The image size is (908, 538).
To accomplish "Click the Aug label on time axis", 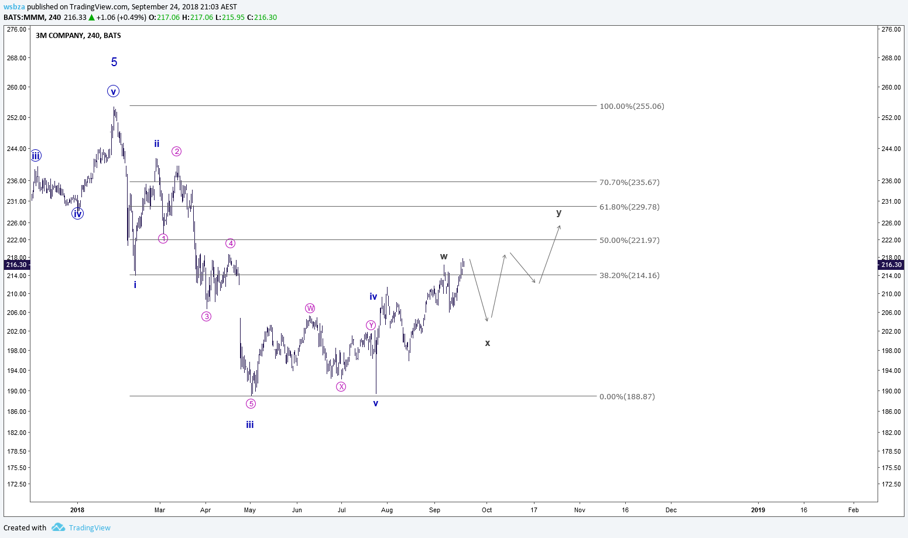I will click(x=387, y=510).
